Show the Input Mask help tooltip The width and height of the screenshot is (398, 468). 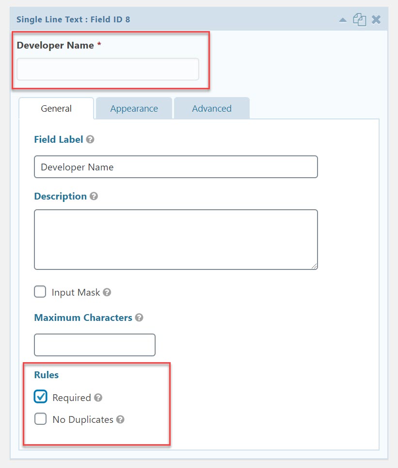107,292
